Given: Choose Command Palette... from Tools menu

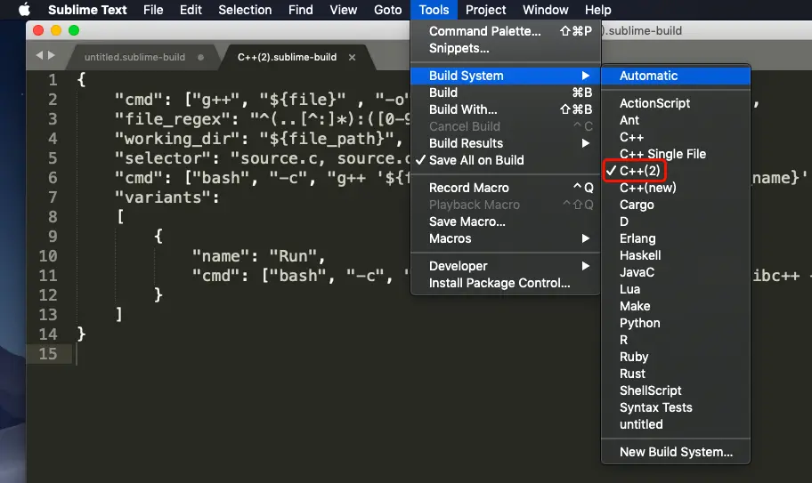Looking at the screenshot, I should point(506,31).
